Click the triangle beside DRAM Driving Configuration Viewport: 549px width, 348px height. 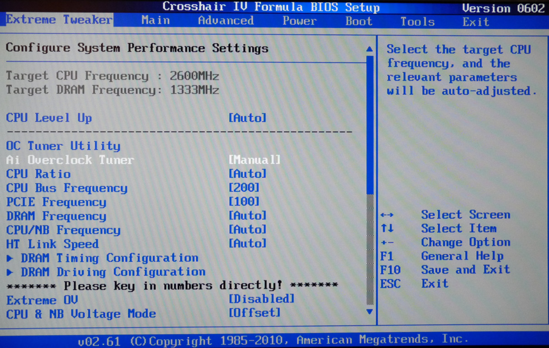coord(10,272)
